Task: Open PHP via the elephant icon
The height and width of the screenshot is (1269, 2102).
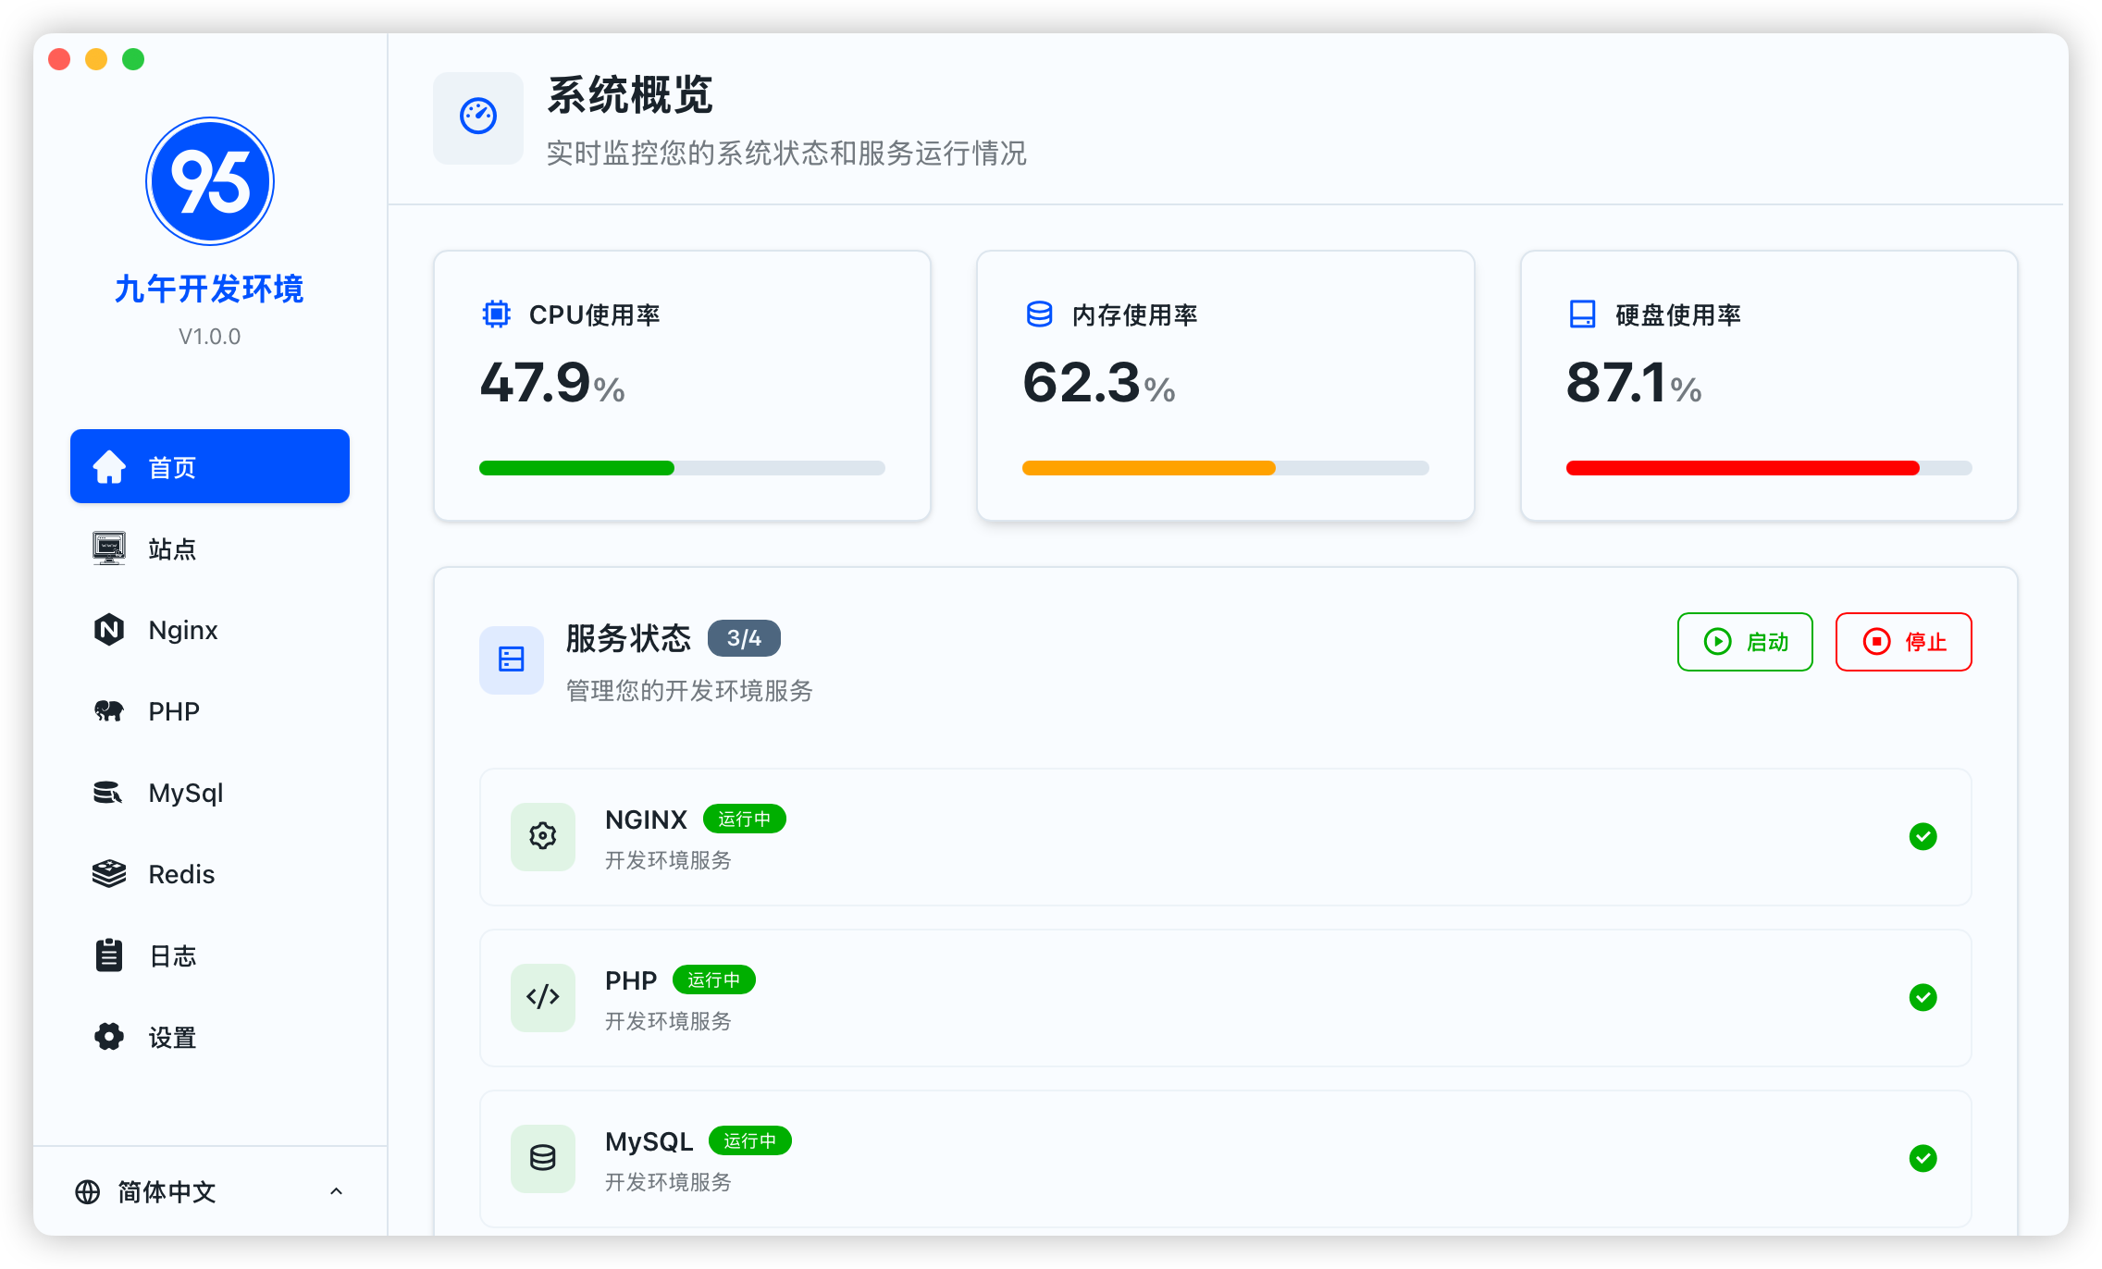Action: [x=108, y=710]
